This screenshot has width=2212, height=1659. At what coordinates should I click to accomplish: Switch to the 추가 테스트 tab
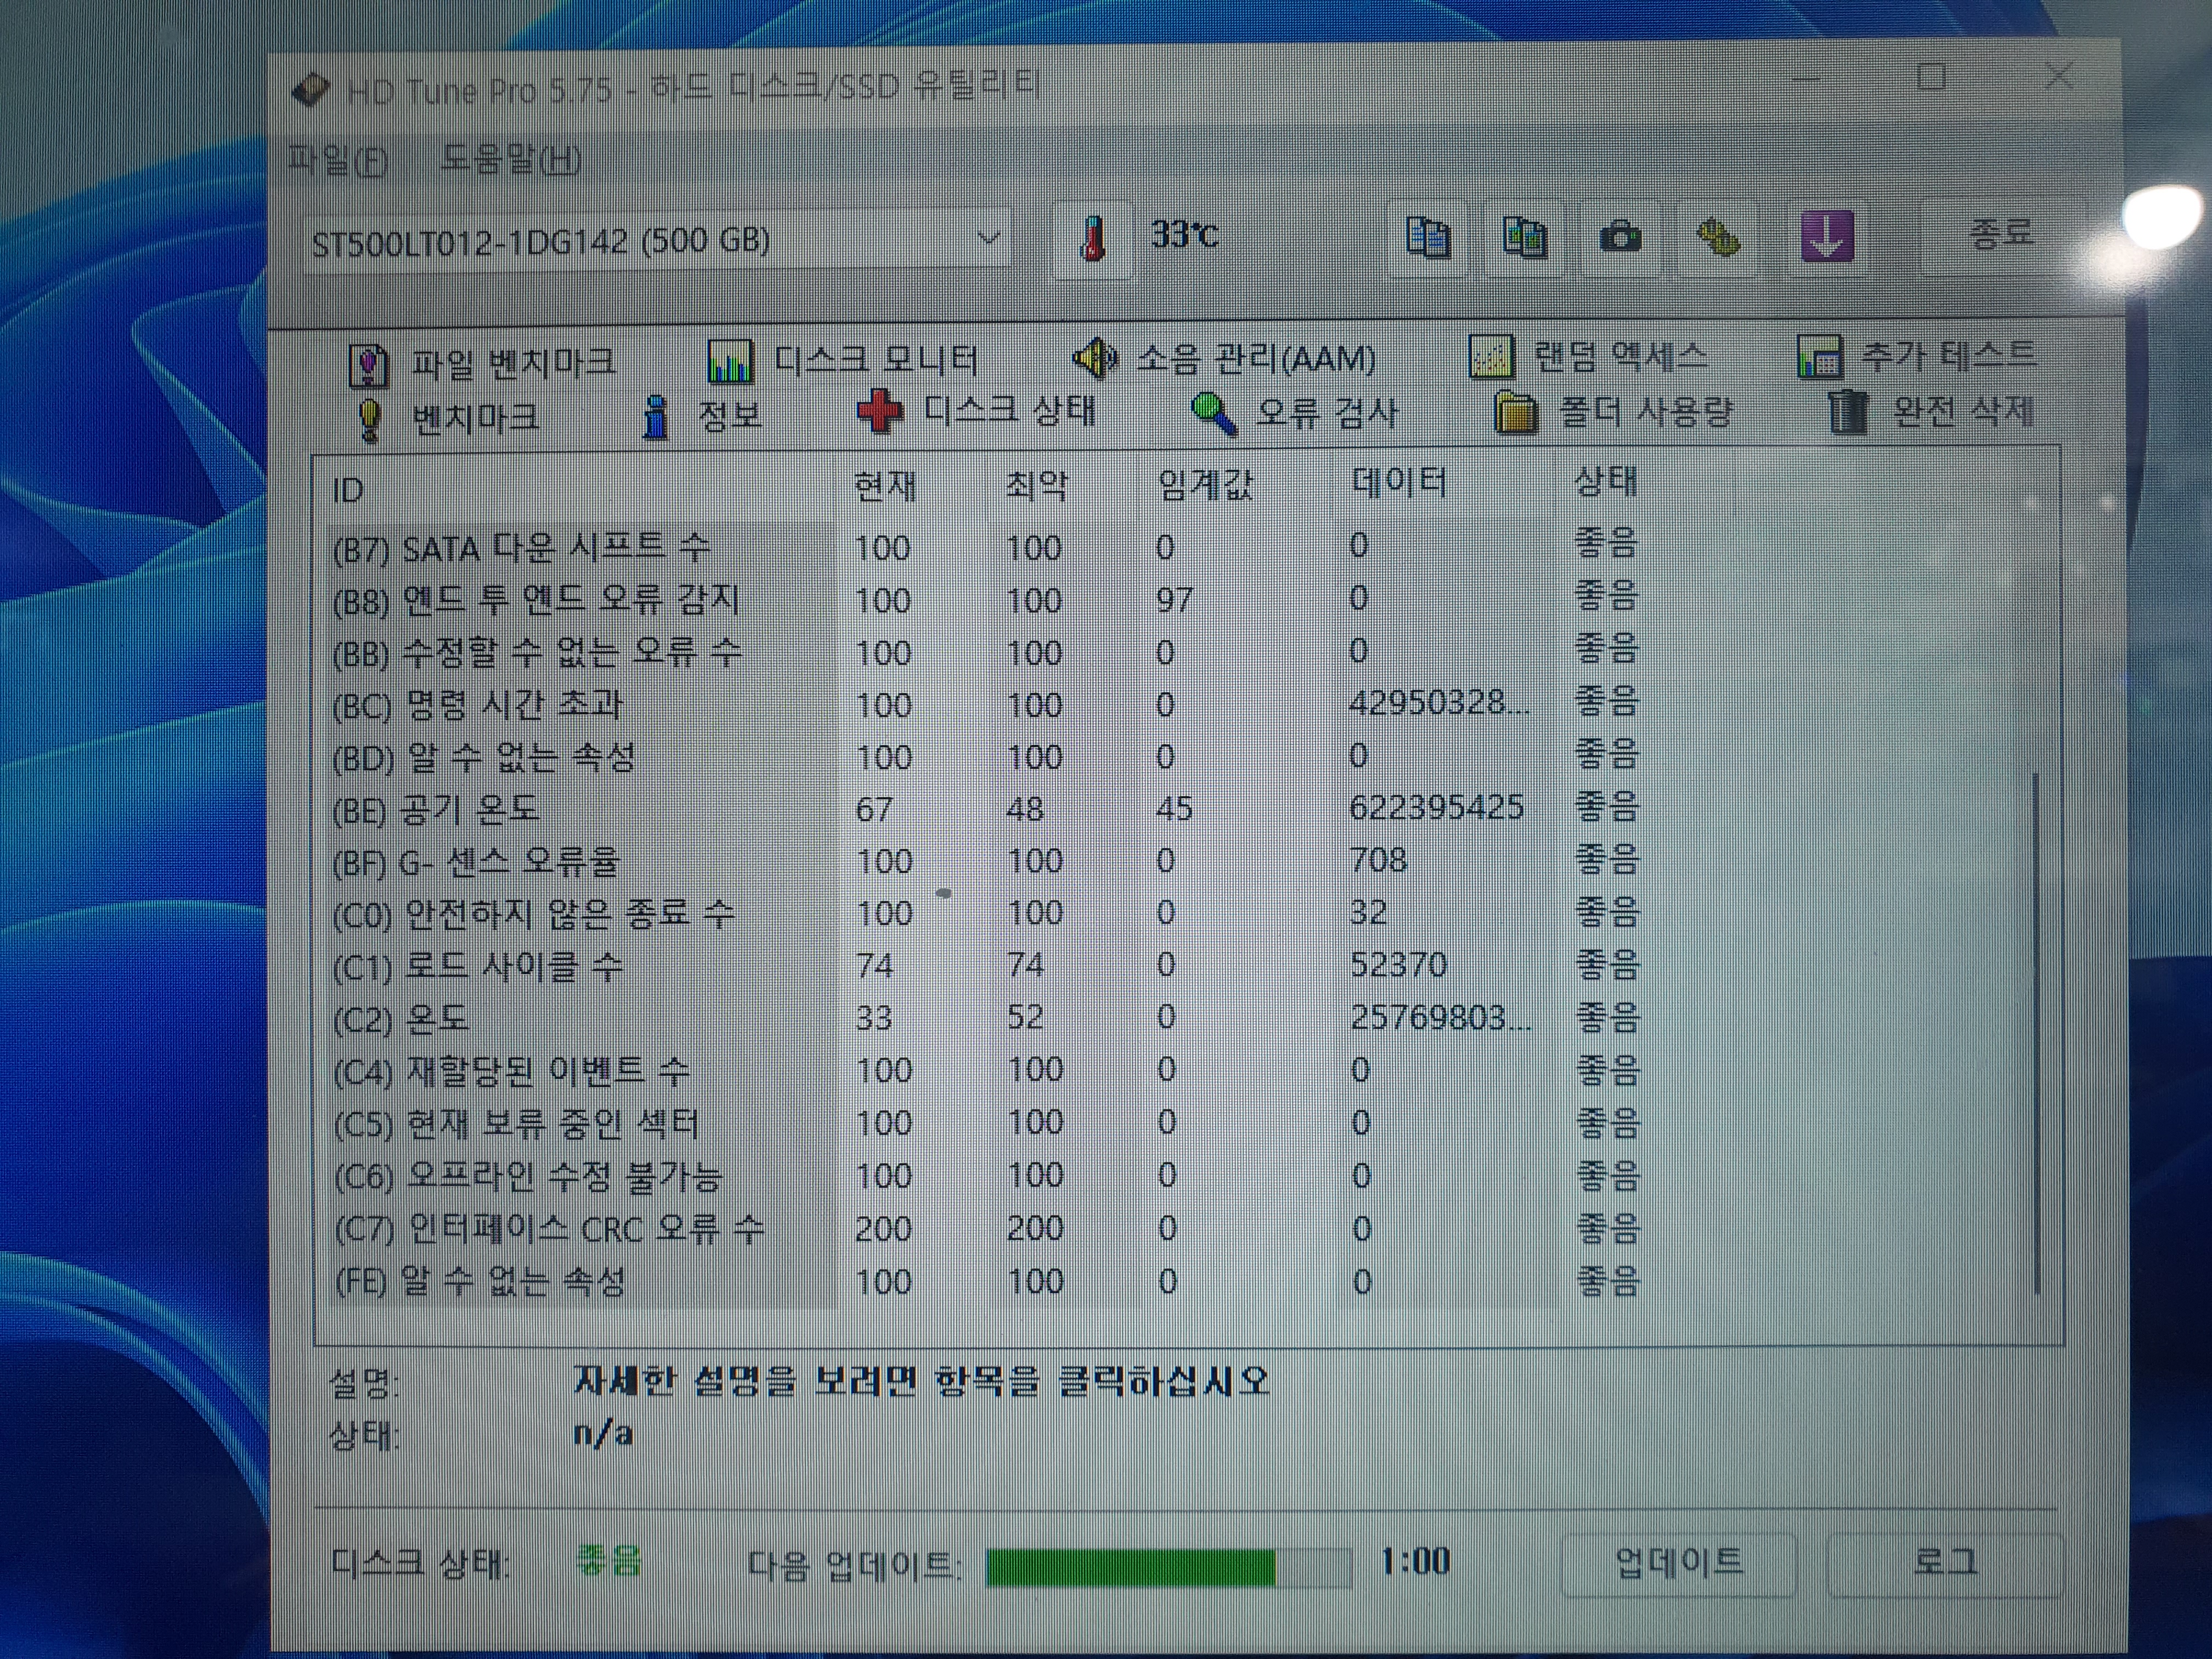pyautogui.click(x=1916, y=355)
